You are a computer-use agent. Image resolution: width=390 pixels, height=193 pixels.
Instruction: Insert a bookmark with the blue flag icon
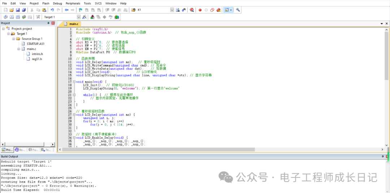click(80, 10)
